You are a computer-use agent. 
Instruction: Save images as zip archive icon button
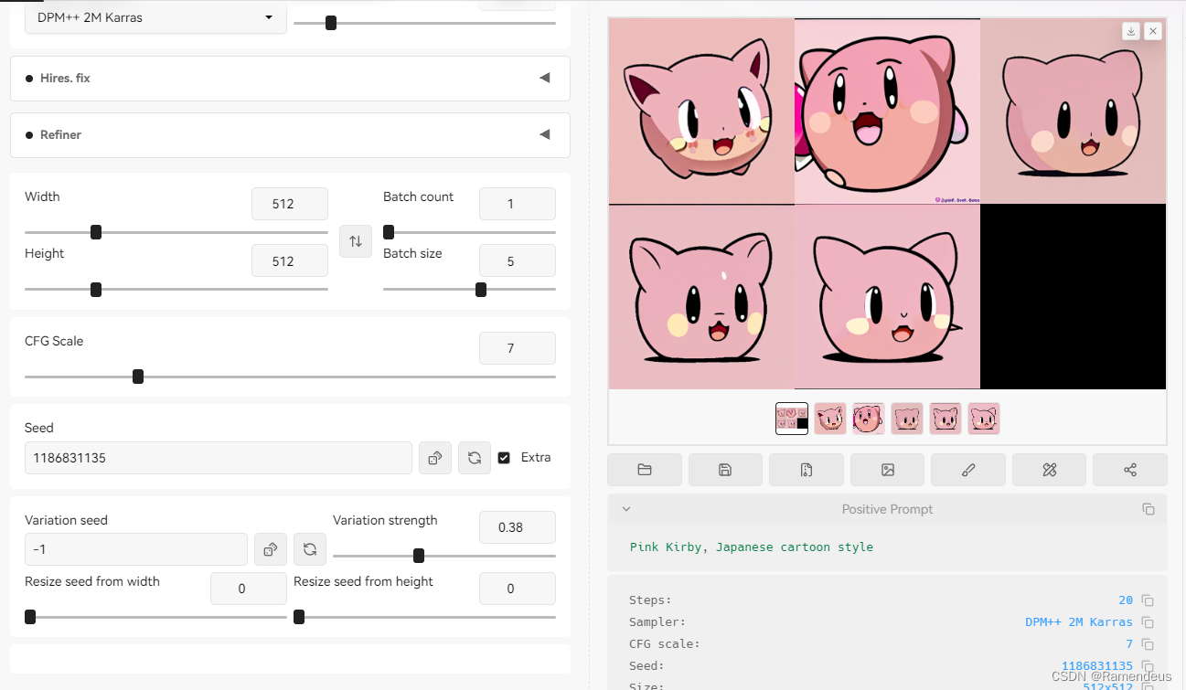[x=807, y=470]
